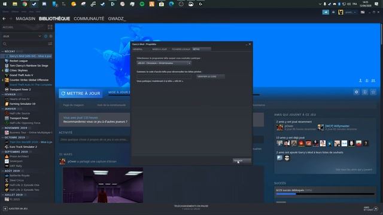Click the user avatar in header

click(341, 12)
